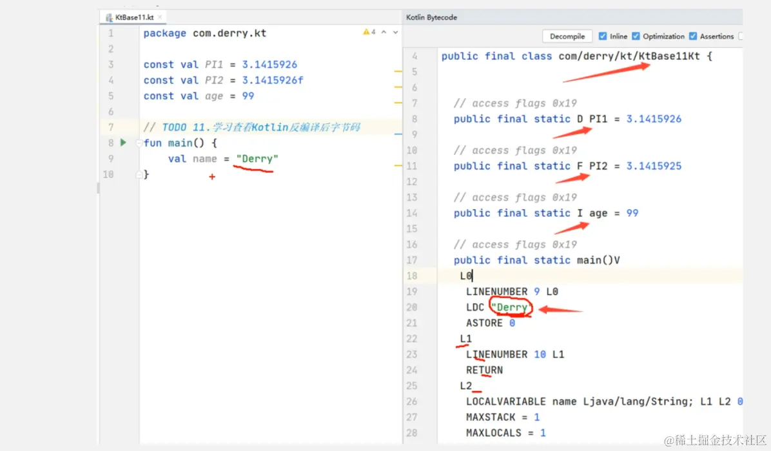Click the TODO 11 comment line in editor

pos(251,128)
